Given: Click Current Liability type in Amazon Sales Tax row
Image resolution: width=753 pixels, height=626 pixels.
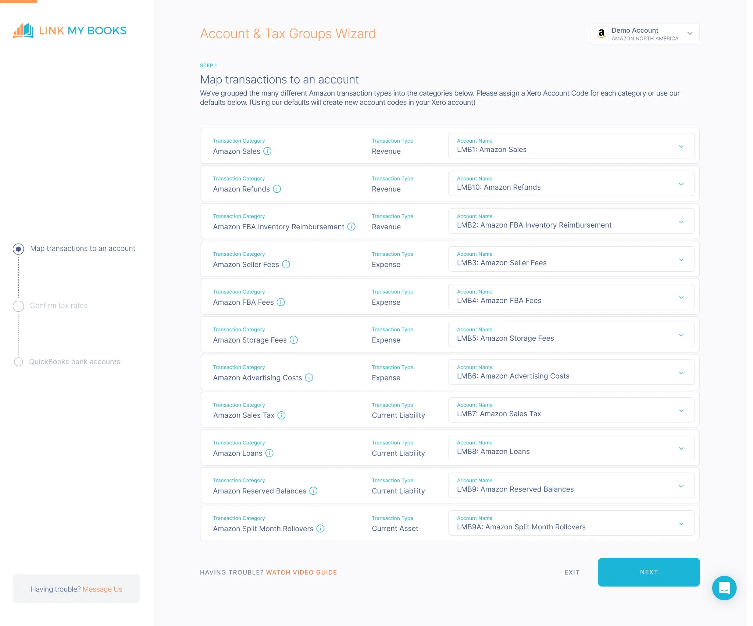Looking at the screenshot, I should pyautogui.click(x=398, y=415).
